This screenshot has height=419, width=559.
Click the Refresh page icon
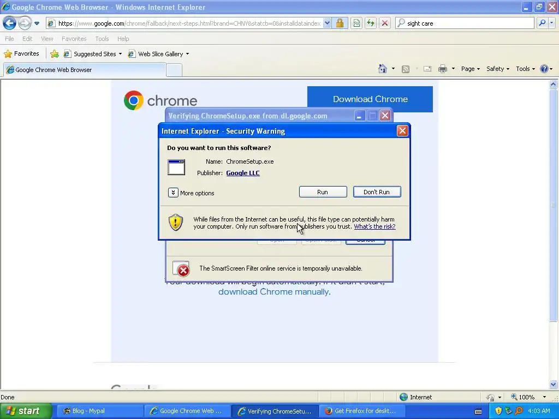[371, 23]
